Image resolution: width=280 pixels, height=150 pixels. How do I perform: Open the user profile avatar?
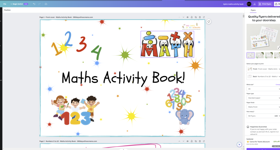(x=249, y=4)
